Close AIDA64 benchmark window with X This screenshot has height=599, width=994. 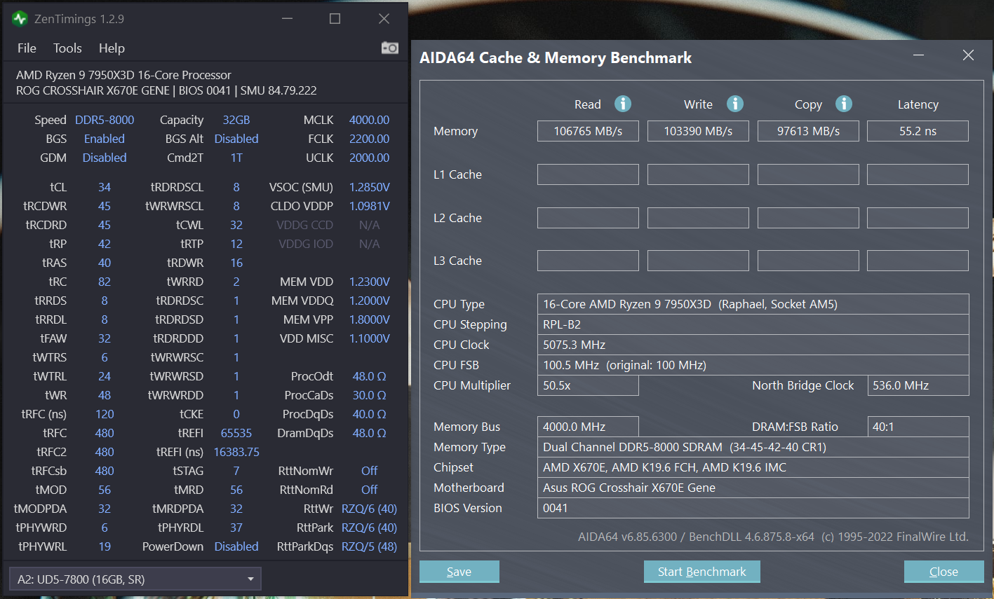click(x=968, y=55)
